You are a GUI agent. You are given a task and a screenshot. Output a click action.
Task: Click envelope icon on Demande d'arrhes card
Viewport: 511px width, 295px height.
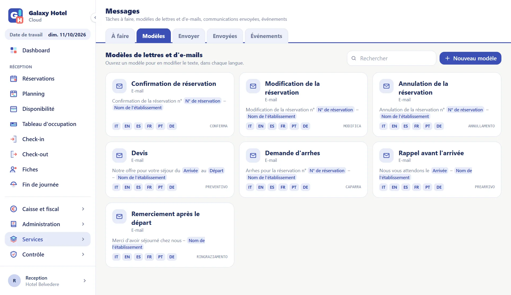[x=253, y=155]
